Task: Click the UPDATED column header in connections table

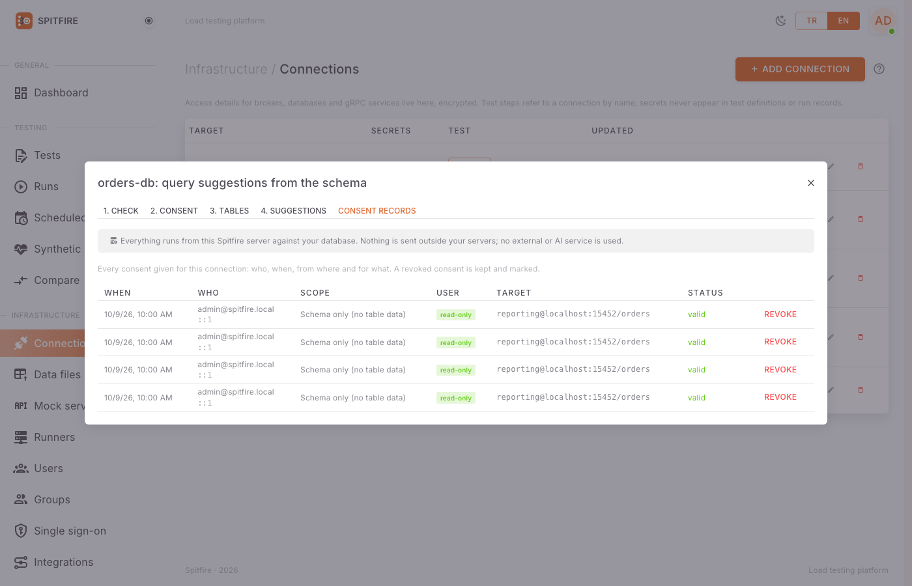Action: tap(612, 131)
